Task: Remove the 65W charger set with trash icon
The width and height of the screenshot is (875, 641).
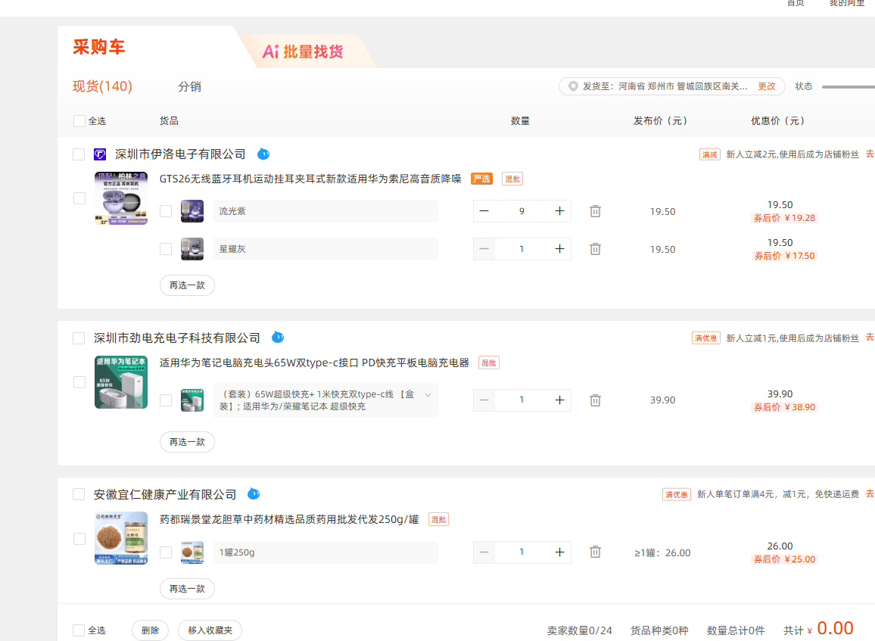Action: 596,400
